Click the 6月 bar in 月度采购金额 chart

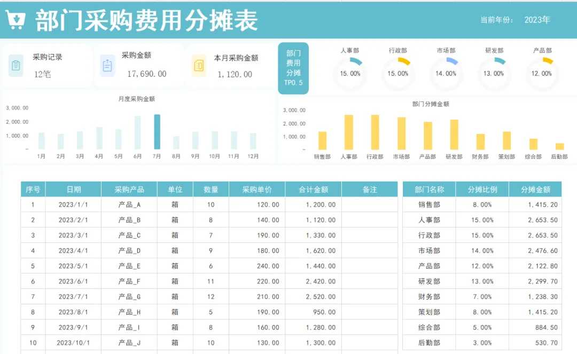[x=138, y=132]
